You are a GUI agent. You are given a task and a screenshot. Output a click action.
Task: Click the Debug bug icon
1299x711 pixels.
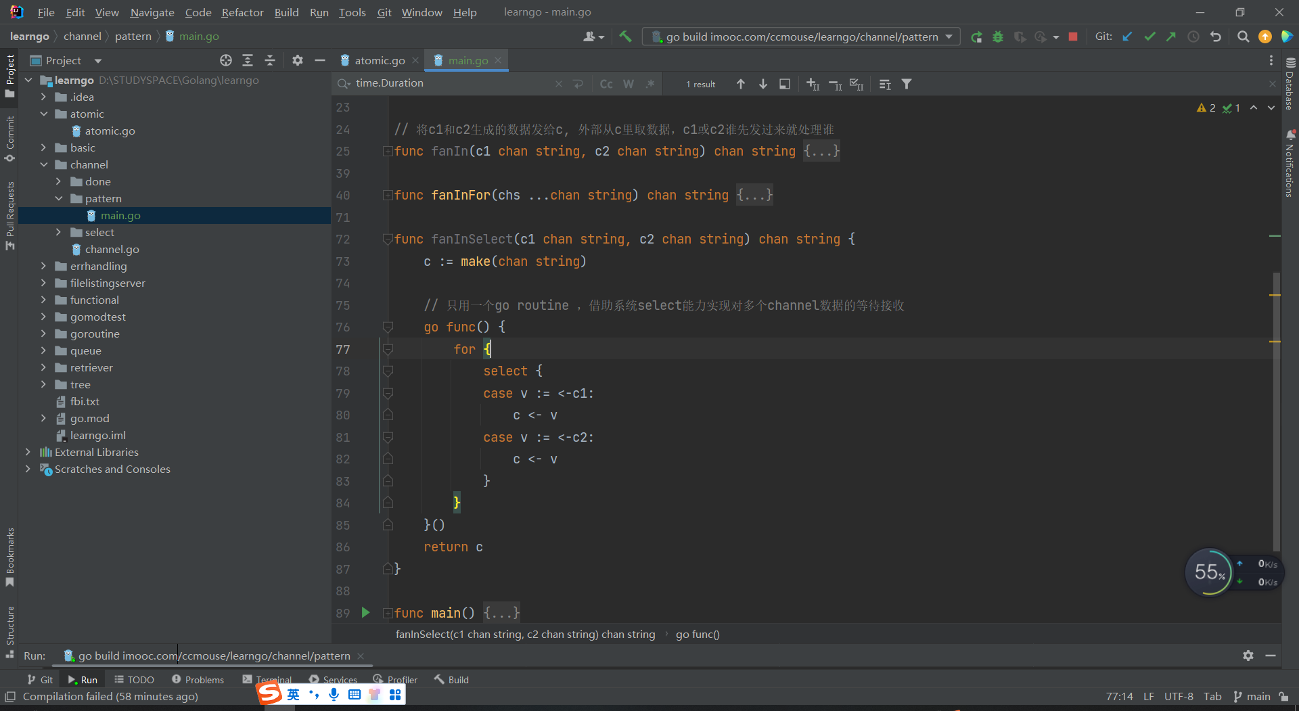click(998, 37)
